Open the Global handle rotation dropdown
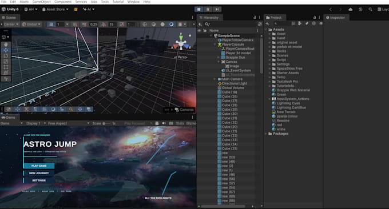Viewport: 389px width, 209px height. click(31, 24)
